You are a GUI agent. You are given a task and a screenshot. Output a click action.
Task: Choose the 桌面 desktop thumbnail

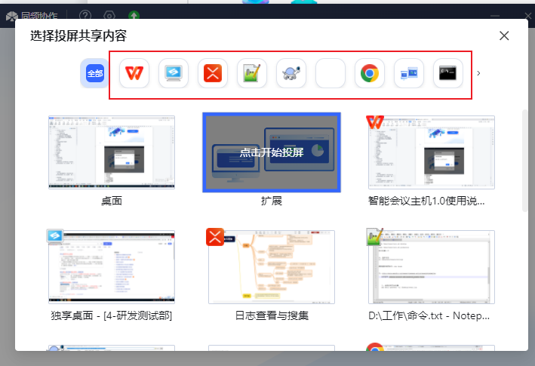pos(112,152)
